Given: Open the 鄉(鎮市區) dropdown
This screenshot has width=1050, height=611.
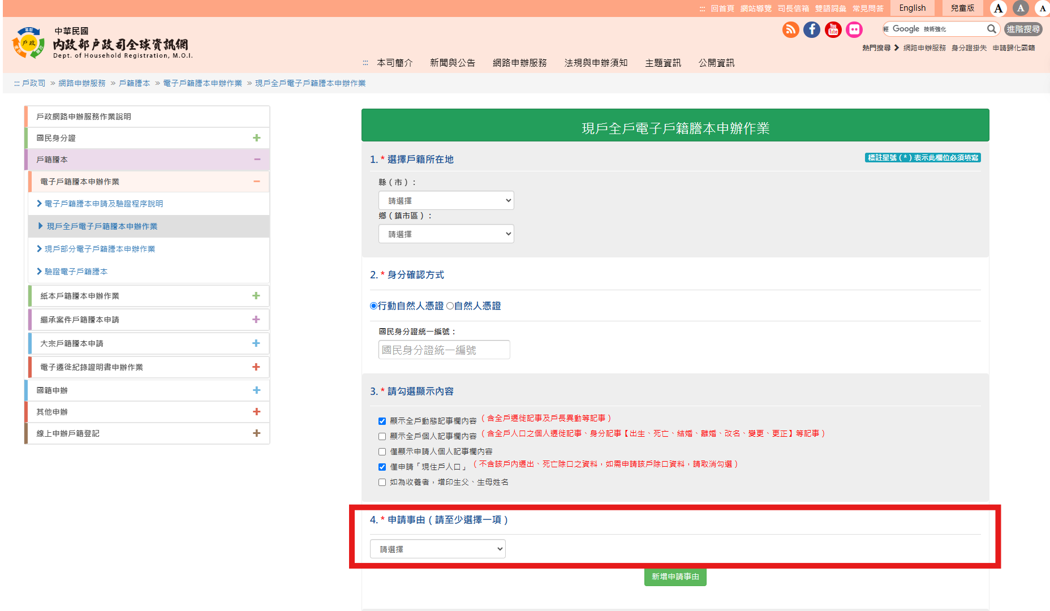Looking at the screenshot, I should (446, 234).
